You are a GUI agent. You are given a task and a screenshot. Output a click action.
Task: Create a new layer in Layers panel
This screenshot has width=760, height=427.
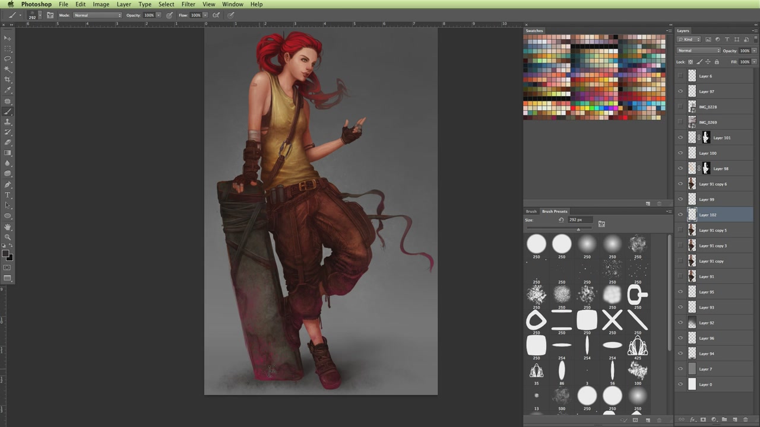pyautogui.click(x=735, y=420)
